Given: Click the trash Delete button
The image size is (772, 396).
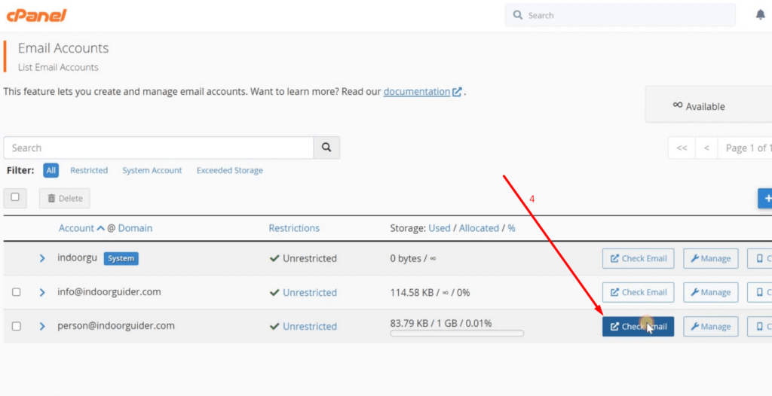Looking at the screenshot, I should [65, 198].
